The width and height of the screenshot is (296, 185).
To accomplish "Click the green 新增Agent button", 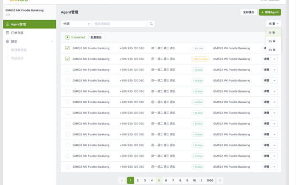I will point(270,12).
